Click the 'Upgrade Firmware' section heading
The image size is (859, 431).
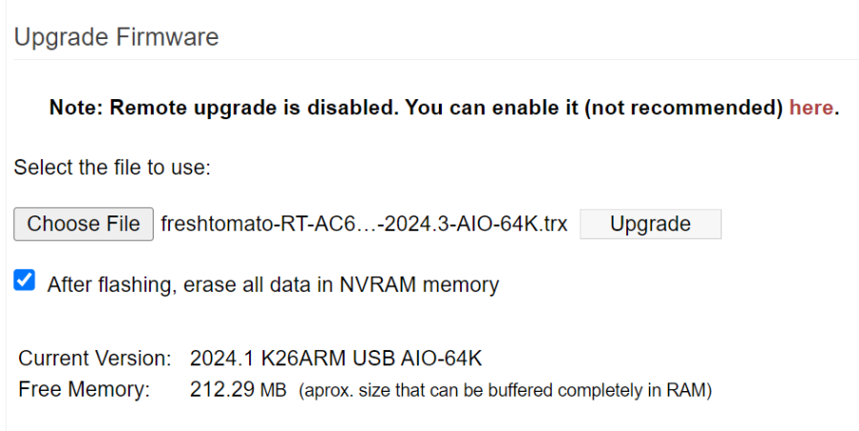tap(116, 37)
